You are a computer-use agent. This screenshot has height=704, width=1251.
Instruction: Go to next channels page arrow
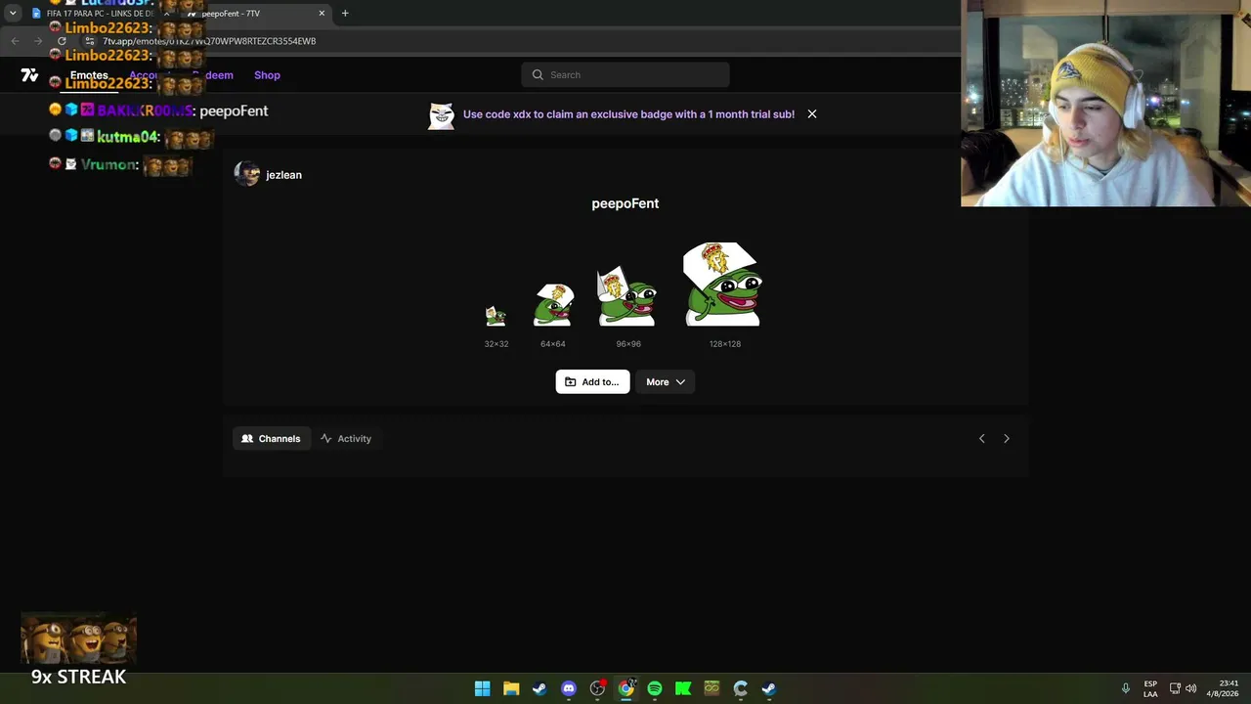(1007, 439)
